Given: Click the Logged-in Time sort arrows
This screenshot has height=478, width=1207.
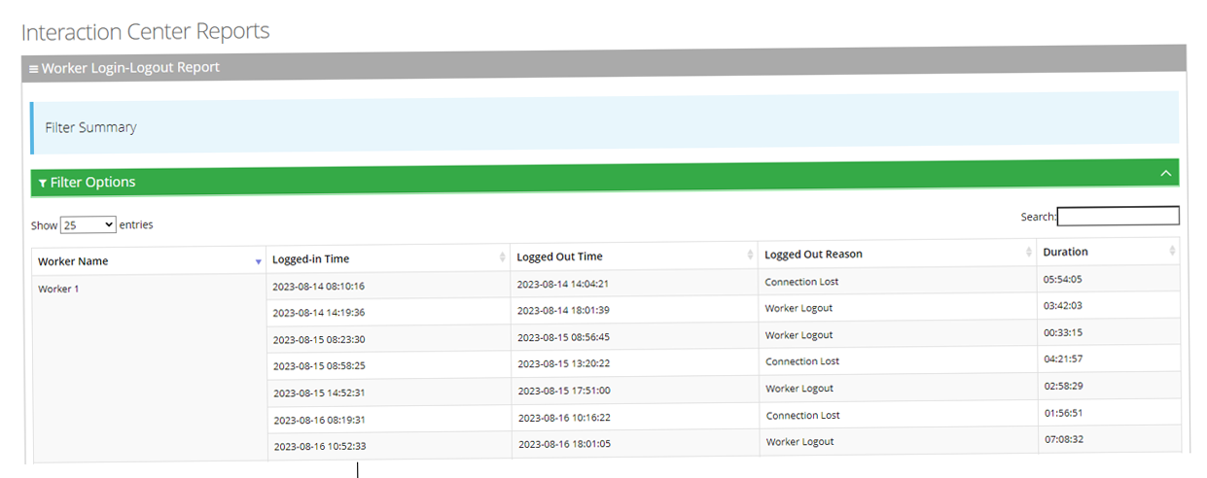Looking at the screenshot, I should point(502,257).
